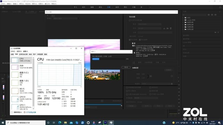Open the export format dropdown
Viewport: 223px width, 125px height.
point(149,24)
